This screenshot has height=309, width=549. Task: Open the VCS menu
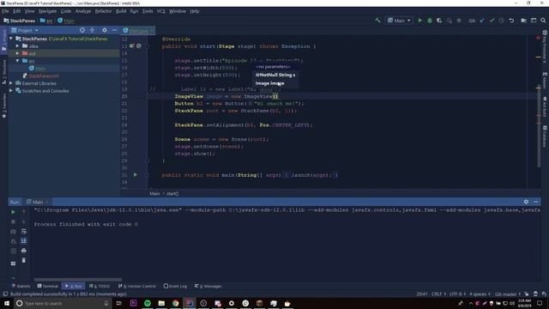(x=160, y=11)
